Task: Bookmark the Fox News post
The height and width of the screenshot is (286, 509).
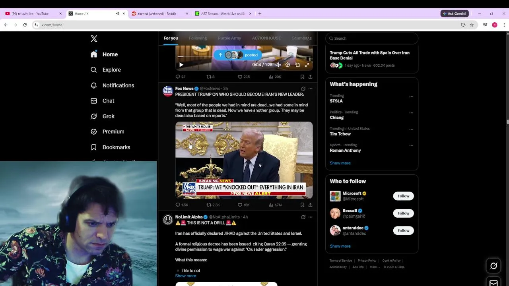Action: click(302, 205)
